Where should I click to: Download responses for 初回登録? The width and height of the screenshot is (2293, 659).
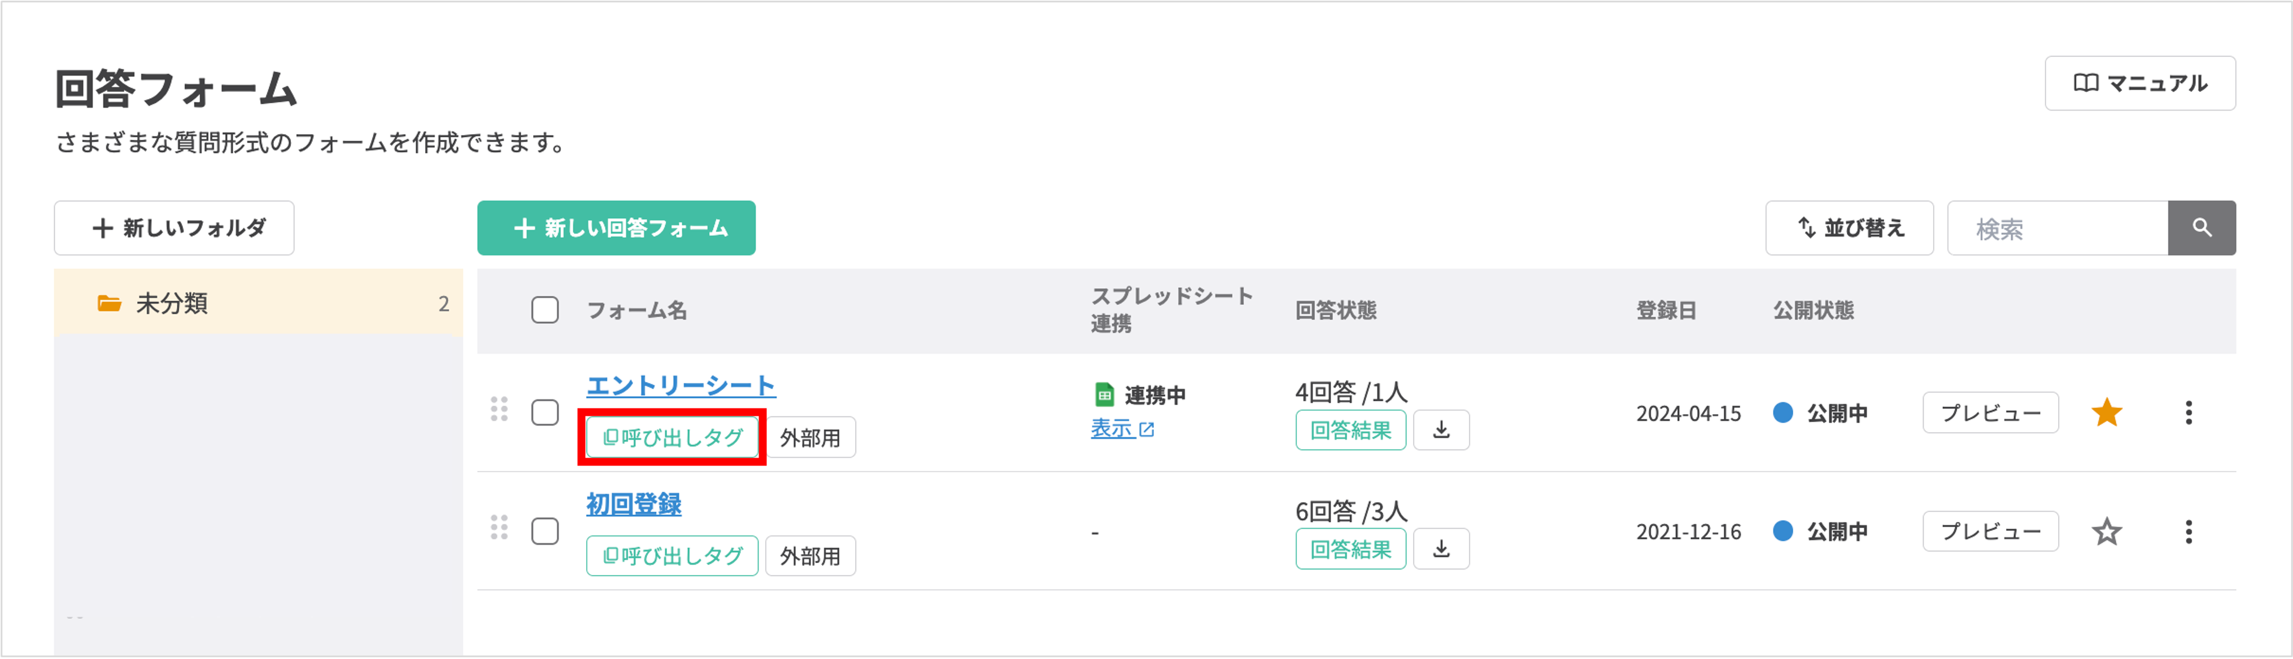coord(1440,550)
